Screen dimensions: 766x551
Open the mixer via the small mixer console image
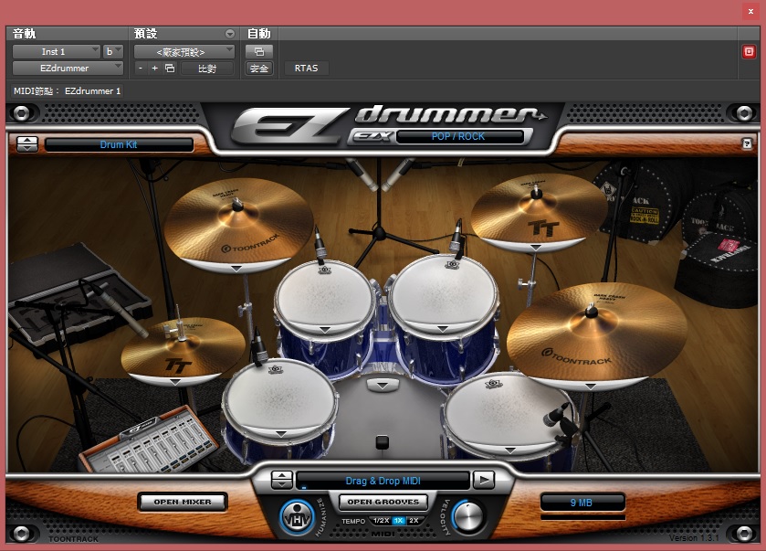click(x=149, y=441)
